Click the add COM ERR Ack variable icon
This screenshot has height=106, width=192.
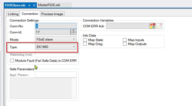152,26
